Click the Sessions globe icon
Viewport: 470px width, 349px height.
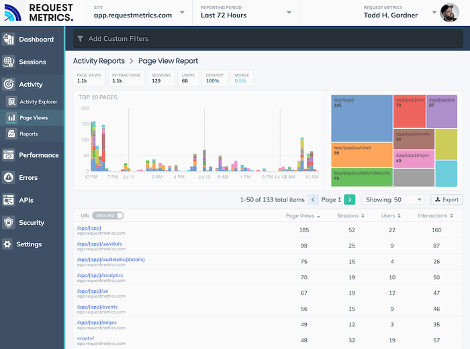9,62
